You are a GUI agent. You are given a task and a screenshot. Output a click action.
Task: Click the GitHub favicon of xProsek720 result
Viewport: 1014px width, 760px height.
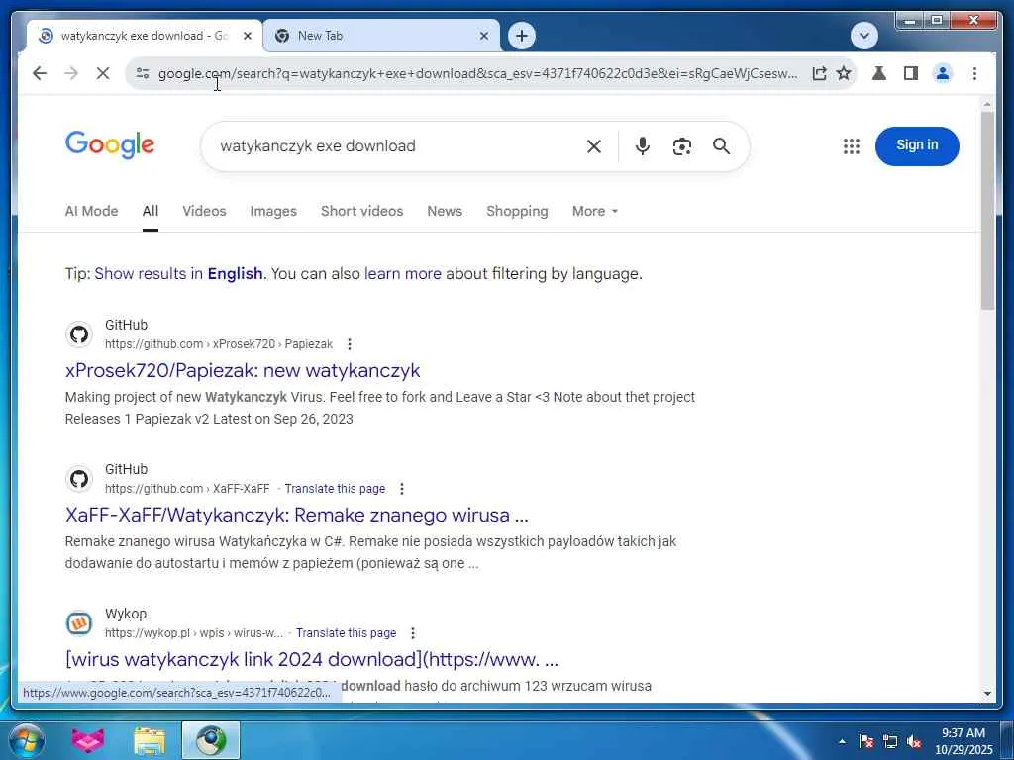pyautogui.click(x=79, y=334)
